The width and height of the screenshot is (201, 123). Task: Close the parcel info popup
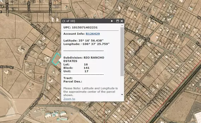pyautogui.click(x=122, y=21)
